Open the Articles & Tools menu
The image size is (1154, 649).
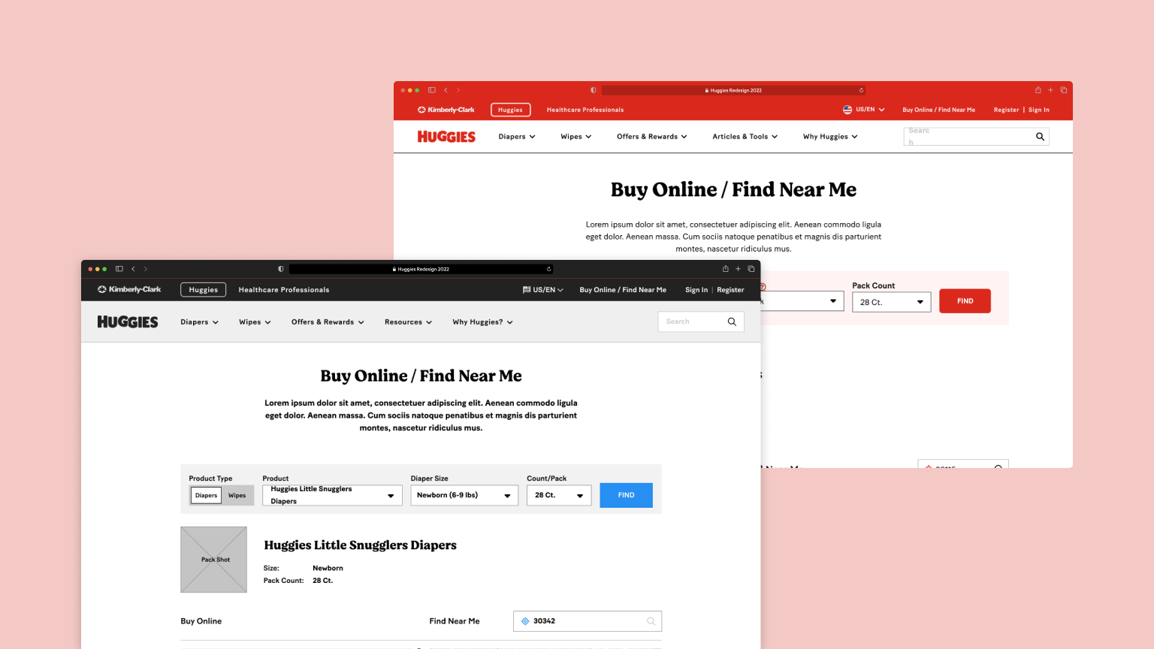[x=745, y=137]
